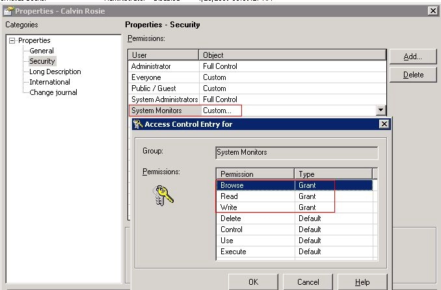441x290 pixels.
Task: Select the Control permission row
Action: [295, 230]
